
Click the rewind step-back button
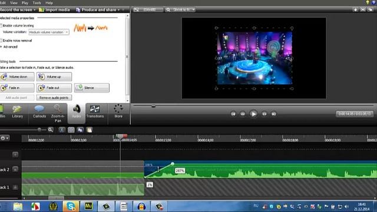click(243, 114)
